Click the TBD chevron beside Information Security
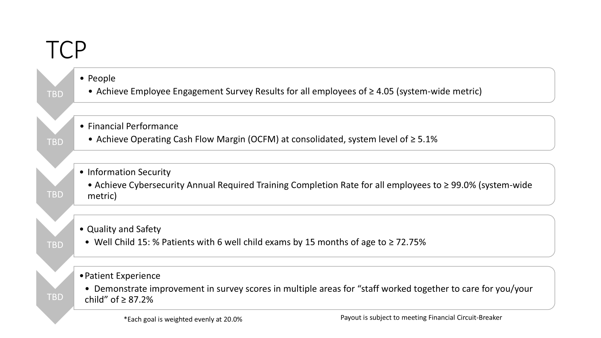Image resolution: width=601 pixels, height=338 pixels. 55,194
